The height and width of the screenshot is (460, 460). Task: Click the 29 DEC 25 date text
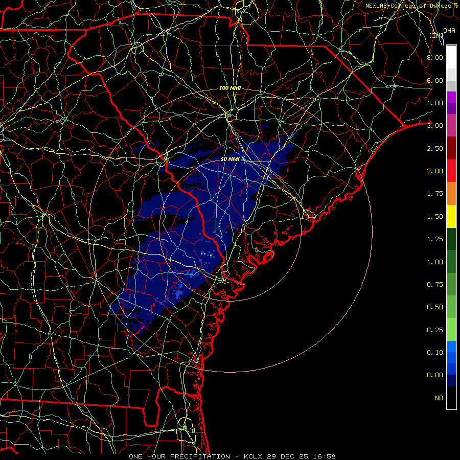(x=287, y=456)
